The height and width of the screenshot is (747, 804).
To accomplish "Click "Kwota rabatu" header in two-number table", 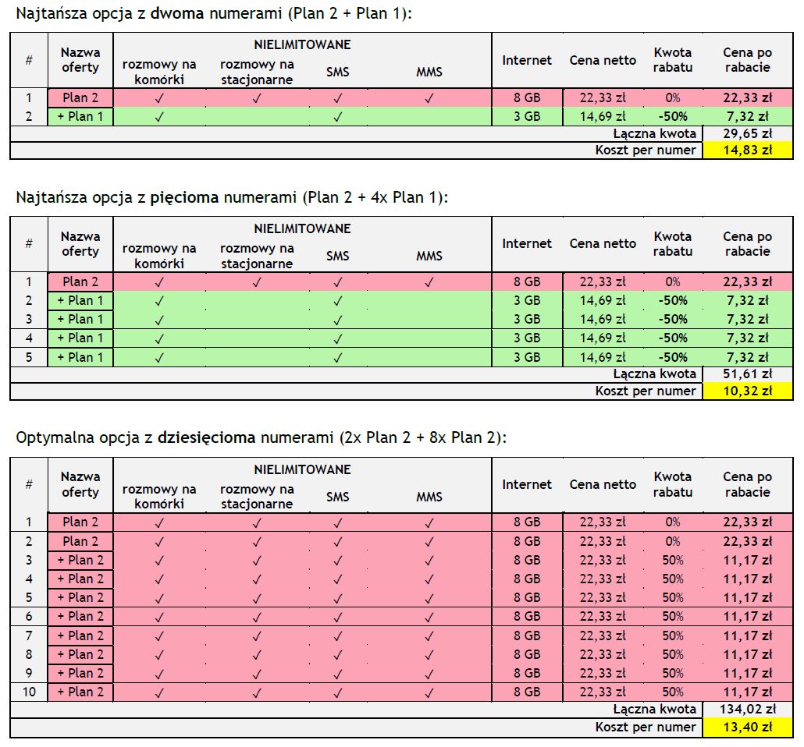I will (x=673, y=60).
